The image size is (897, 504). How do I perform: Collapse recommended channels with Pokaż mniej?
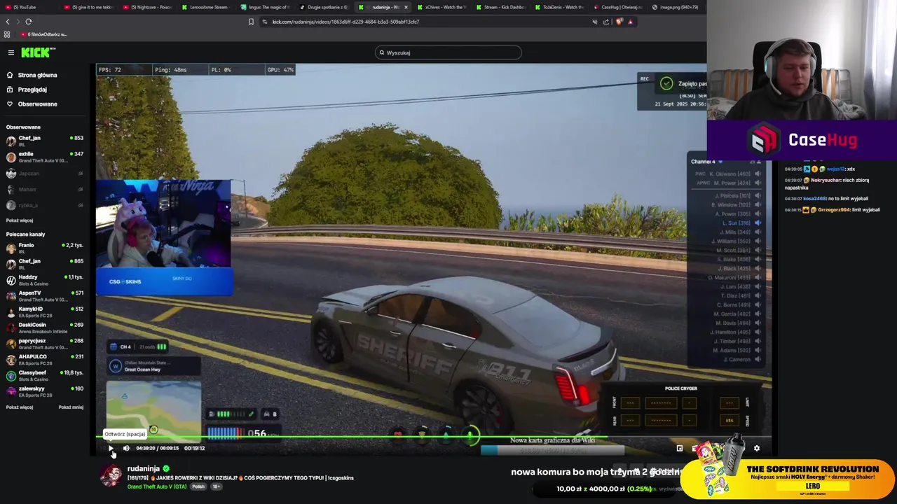[71, 407]
